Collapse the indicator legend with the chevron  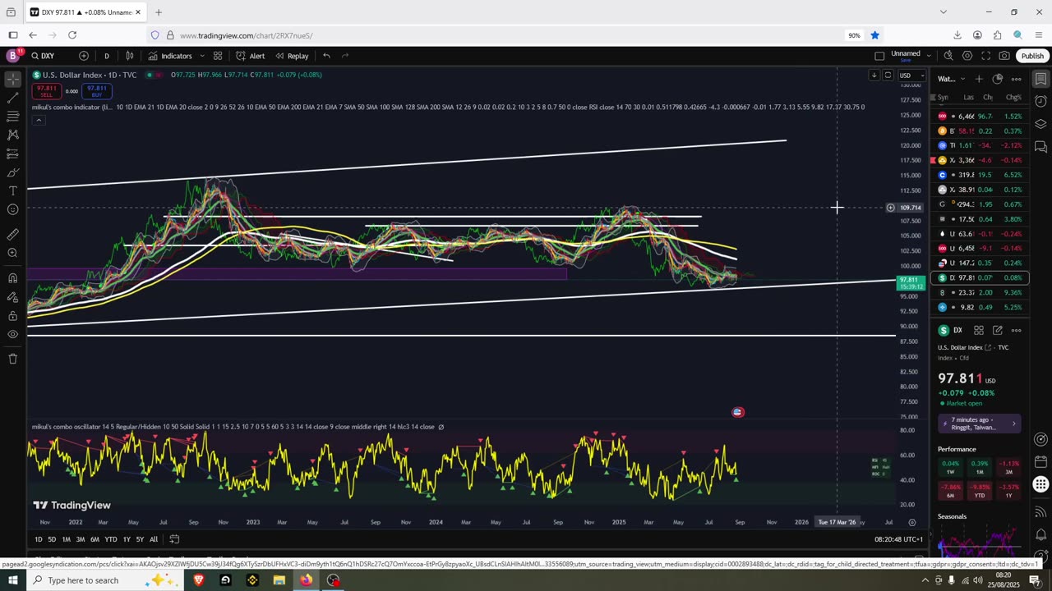pyautogui.click(x=38, y=120)
